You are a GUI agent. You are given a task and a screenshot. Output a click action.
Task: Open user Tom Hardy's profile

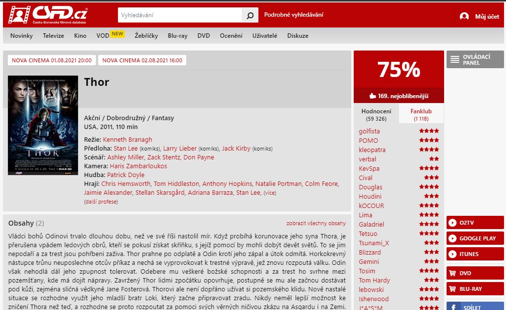pos(374,281)
